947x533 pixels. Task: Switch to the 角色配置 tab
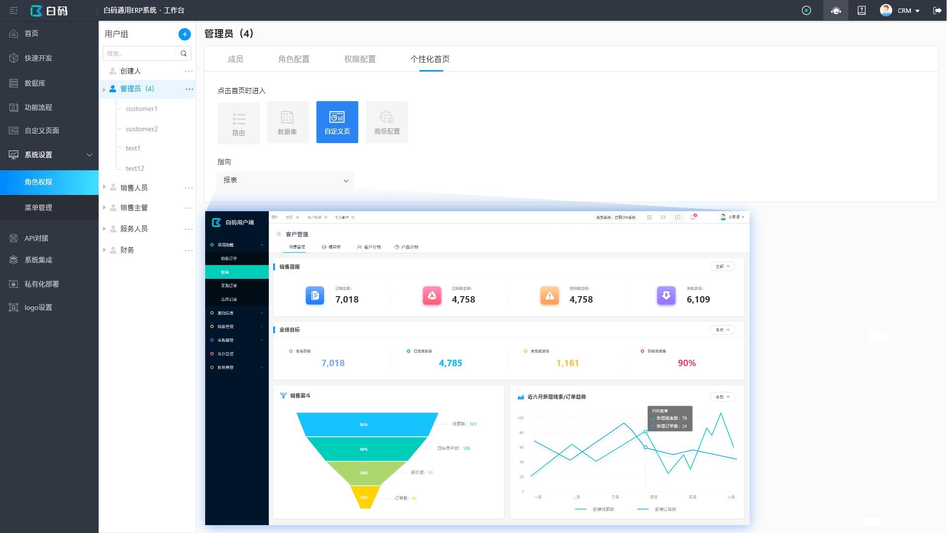pos(293,59)
